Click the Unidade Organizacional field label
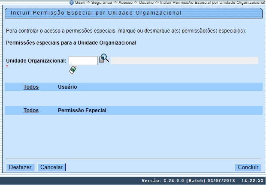 point(36,61)
